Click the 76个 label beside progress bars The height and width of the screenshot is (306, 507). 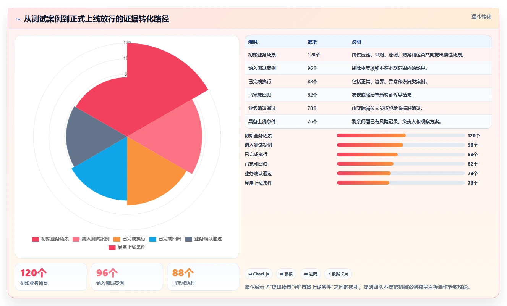point(473,183)
